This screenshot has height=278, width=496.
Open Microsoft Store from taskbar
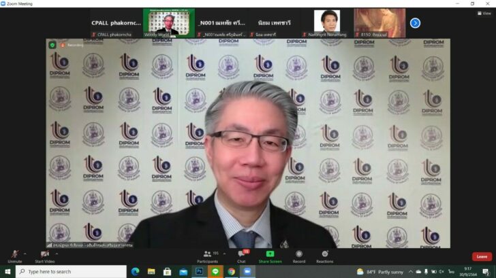click(168, 272)
